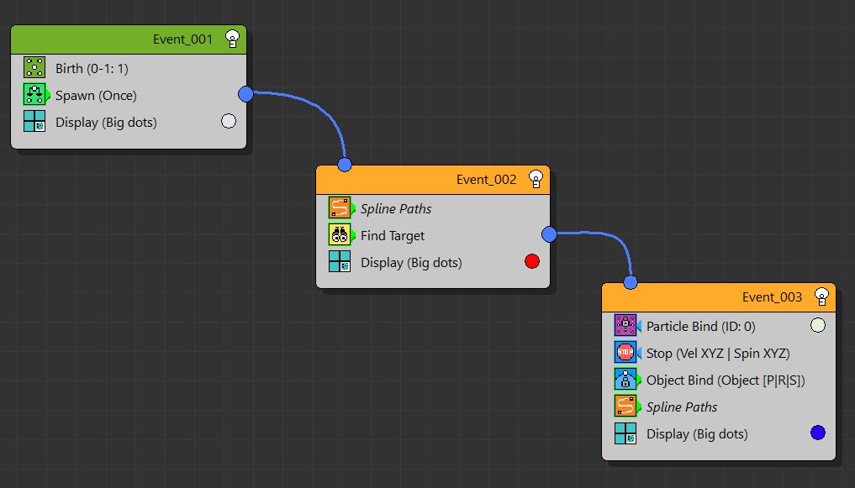Disable Event_003 using its lightbulb
The image size is (855, 488).
point(821,296)
